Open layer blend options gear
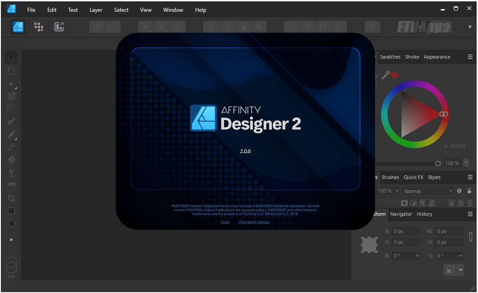The height and width of the screenshot is (293, 478). click(x=459, y=191)
